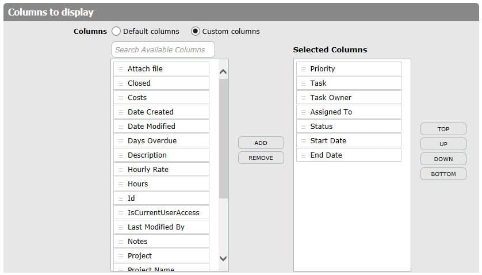Grab the drag handle beside Days Overdue
Viewport: 482px width, 275px height.
click(x=121, y=141)
